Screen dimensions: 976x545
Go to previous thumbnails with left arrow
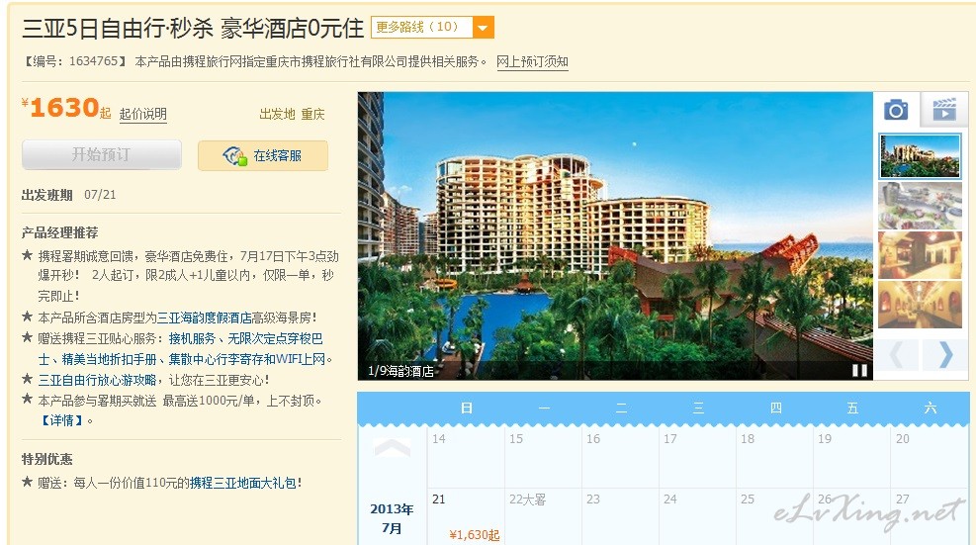pyautogui.click(x=897, y=355)
